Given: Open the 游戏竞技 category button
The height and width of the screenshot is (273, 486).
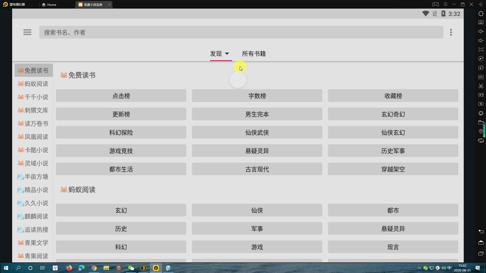Looking at the screenshot, I should pyautogui.click(x=121, y=151).
